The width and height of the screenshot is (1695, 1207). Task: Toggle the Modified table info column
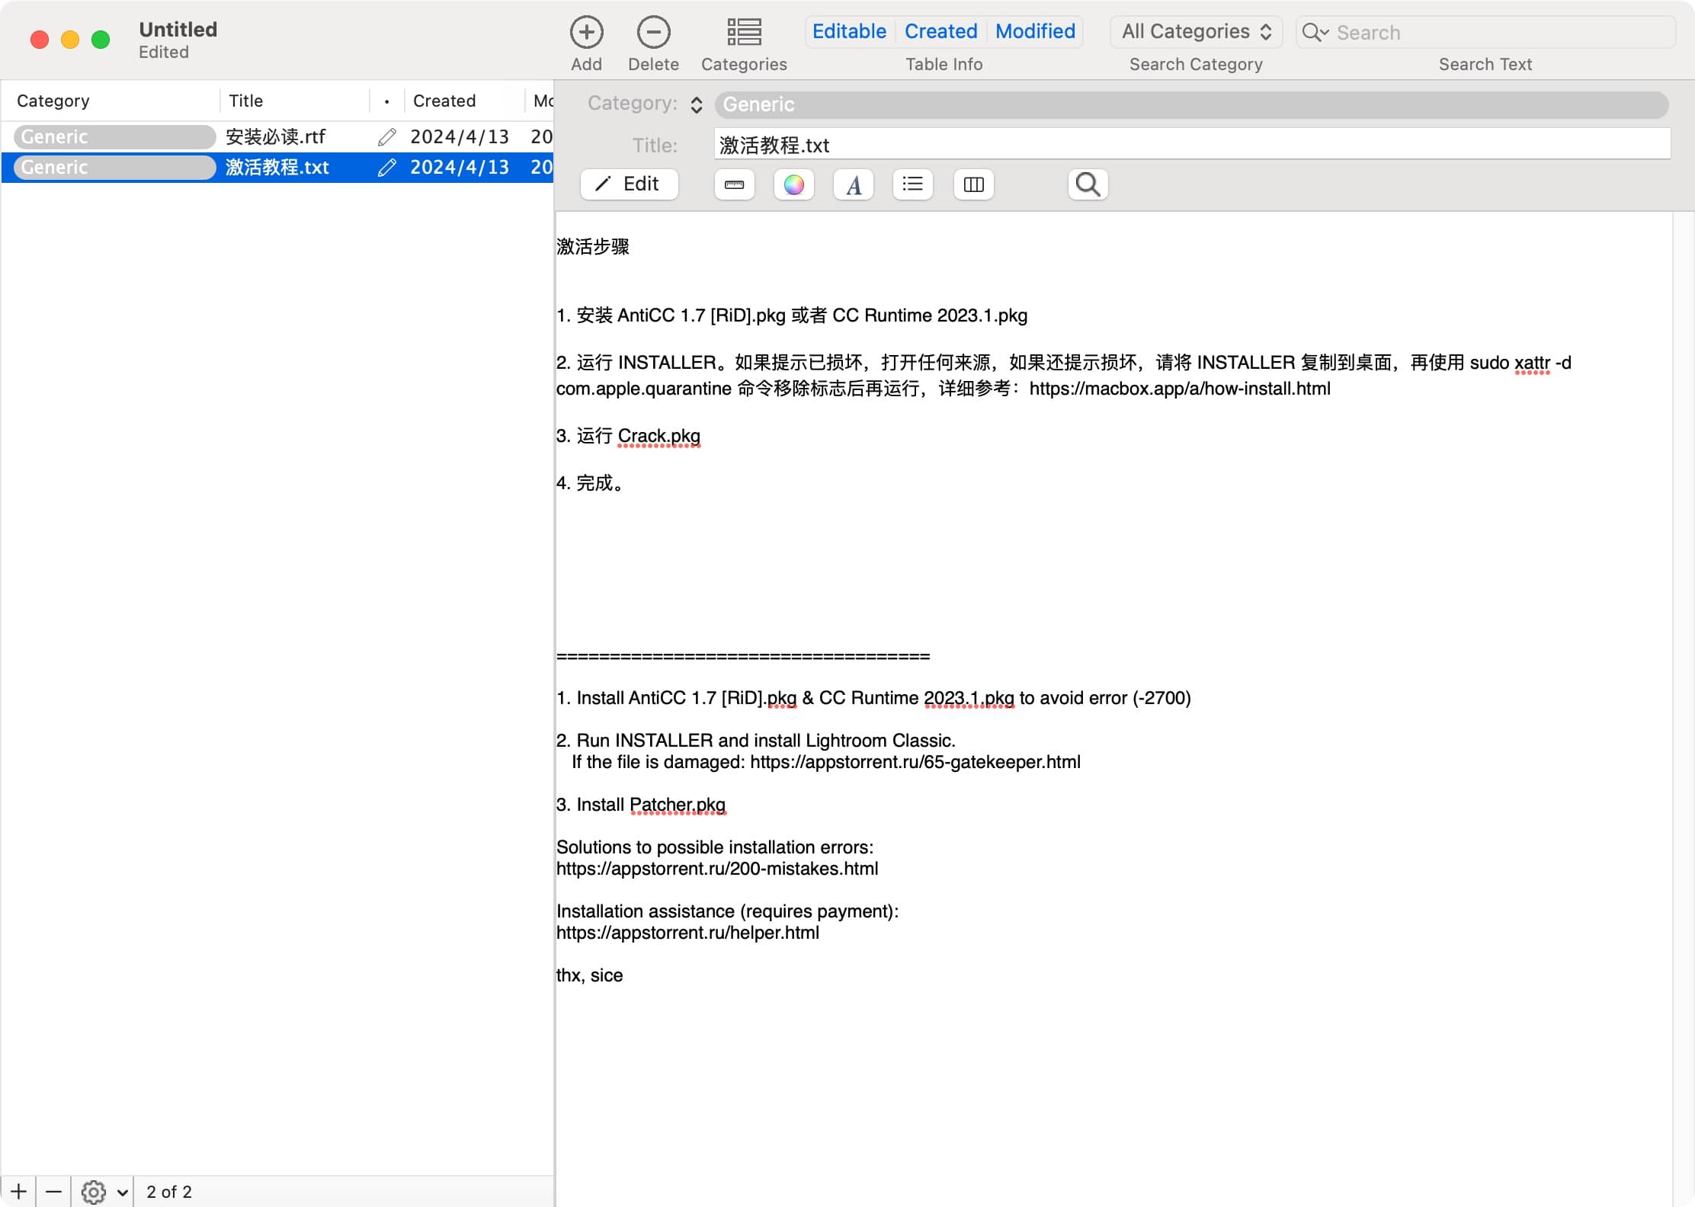[x=1035, y=31]
